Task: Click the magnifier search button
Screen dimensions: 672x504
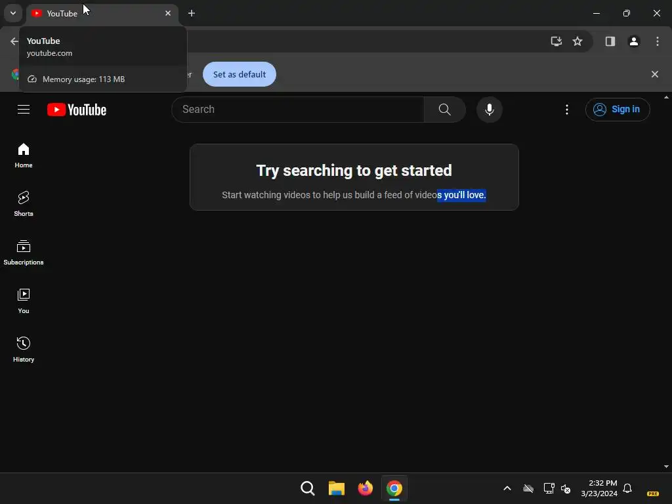Action: 445,110
